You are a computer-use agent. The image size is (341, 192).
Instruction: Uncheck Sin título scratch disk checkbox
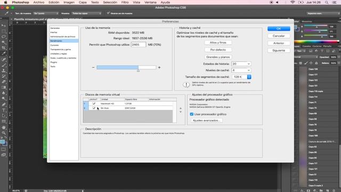pyautogui.click(x=94, y=108)
